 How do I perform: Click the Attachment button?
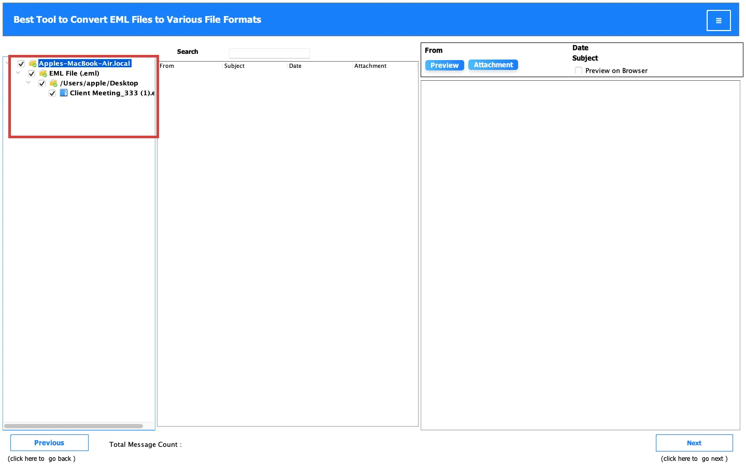(x=493, y=65)
